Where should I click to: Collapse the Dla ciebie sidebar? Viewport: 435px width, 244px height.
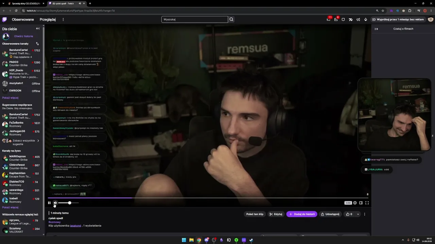coord(38,29)
